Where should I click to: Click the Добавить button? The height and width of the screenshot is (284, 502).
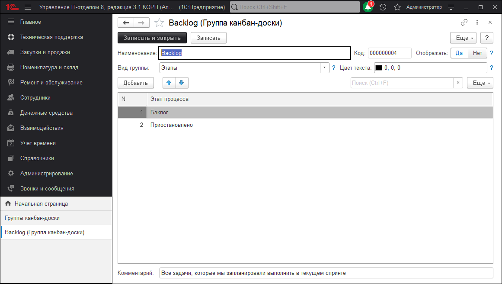pyautogui.click(x=135, y=83)
